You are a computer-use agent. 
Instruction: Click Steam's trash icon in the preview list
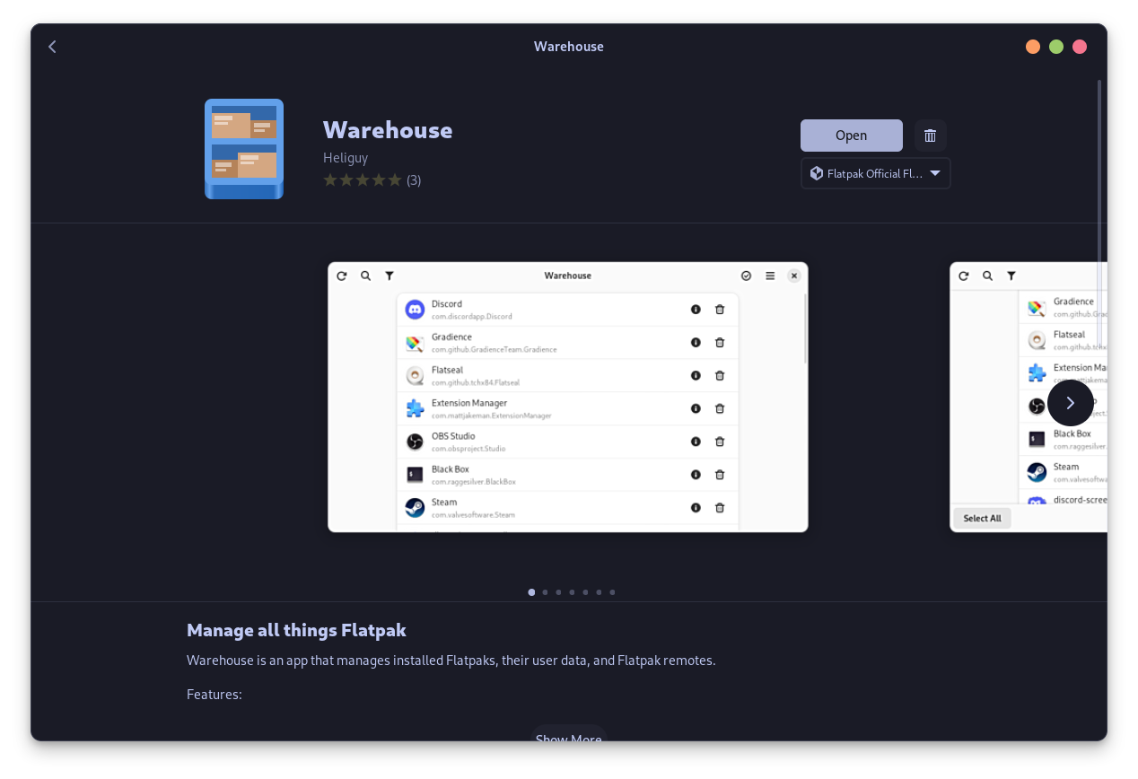click(x=719, y=507)
